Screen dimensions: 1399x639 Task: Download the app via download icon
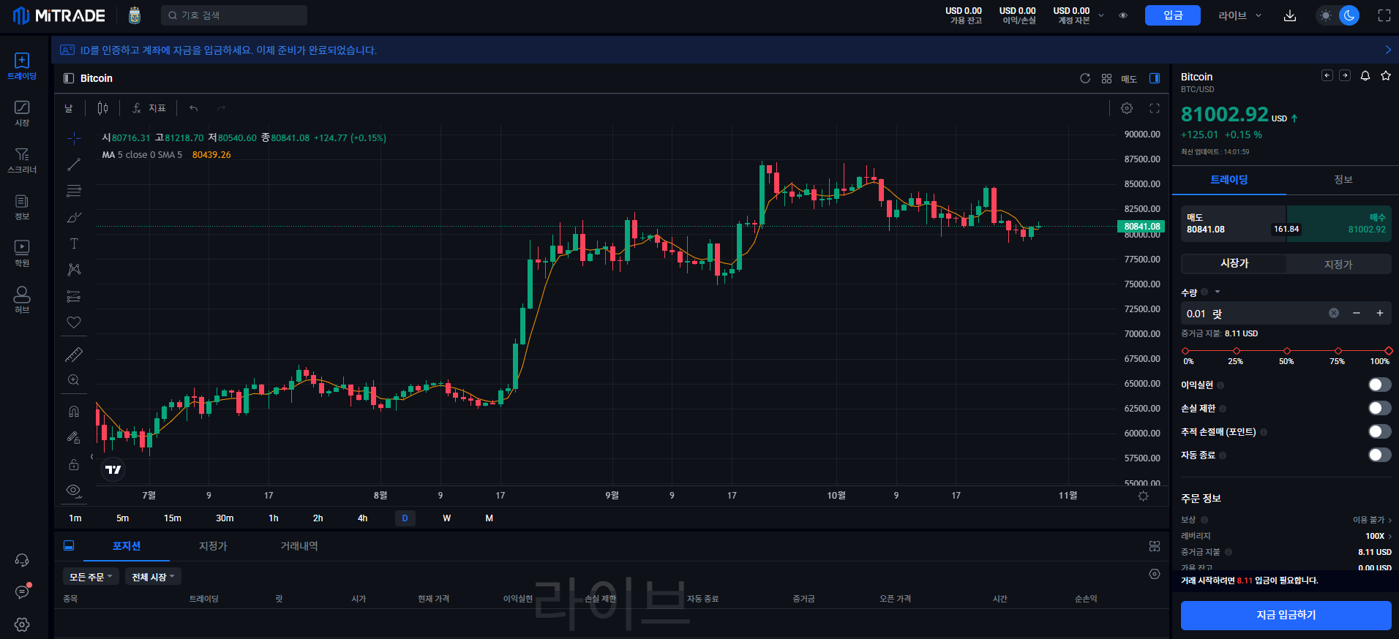[1290, 15]
